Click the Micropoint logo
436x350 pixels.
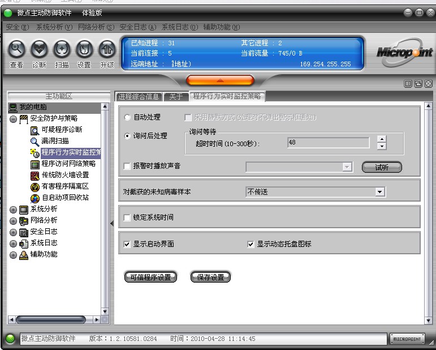pyautogui.click(x=405, y=52)
